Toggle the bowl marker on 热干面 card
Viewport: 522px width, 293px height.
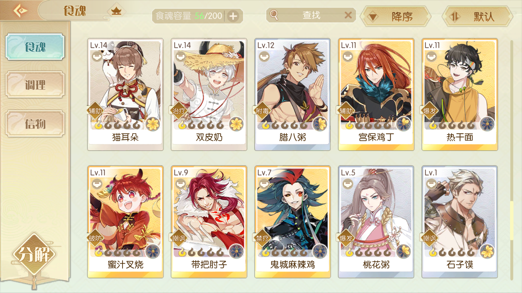tap(431, 57)
